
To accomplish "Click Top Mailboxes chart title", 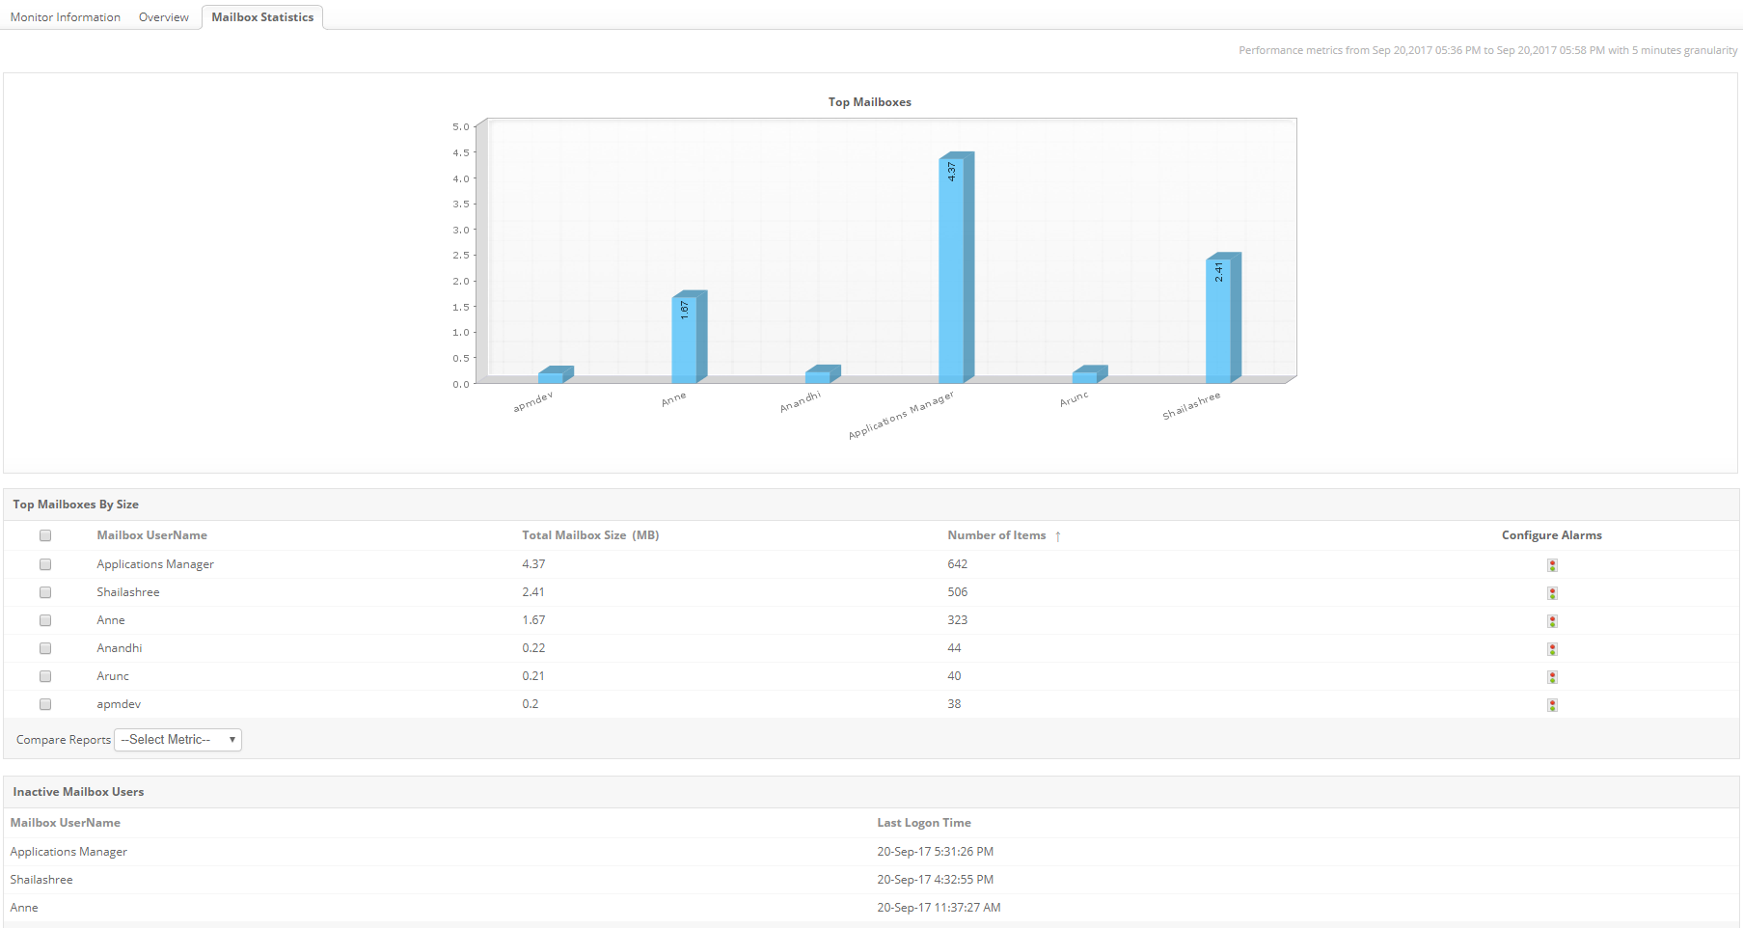I will pos(869,102).
